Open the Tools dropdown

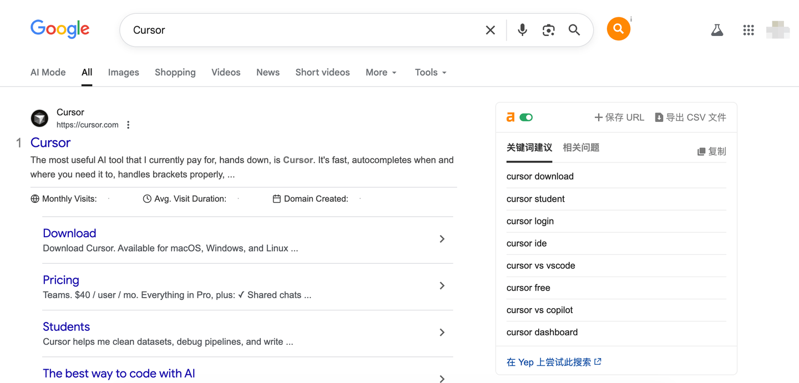(x=431, y=73)
